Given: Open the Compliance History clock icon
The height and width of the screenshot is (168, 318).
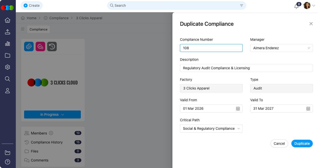Looking at the screenshot, I should [x=52, y=46].
